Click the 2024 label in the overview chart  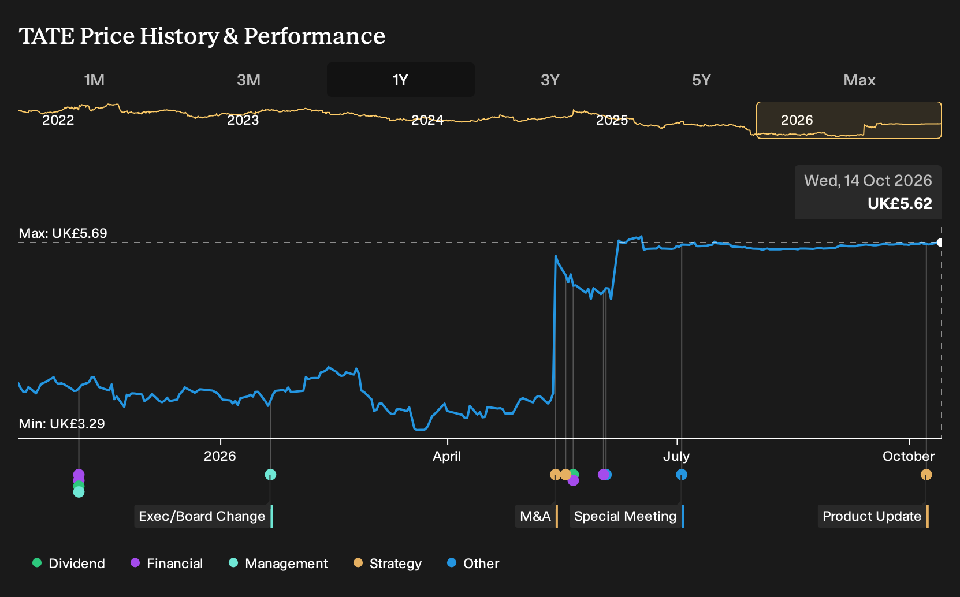point(427,120)
